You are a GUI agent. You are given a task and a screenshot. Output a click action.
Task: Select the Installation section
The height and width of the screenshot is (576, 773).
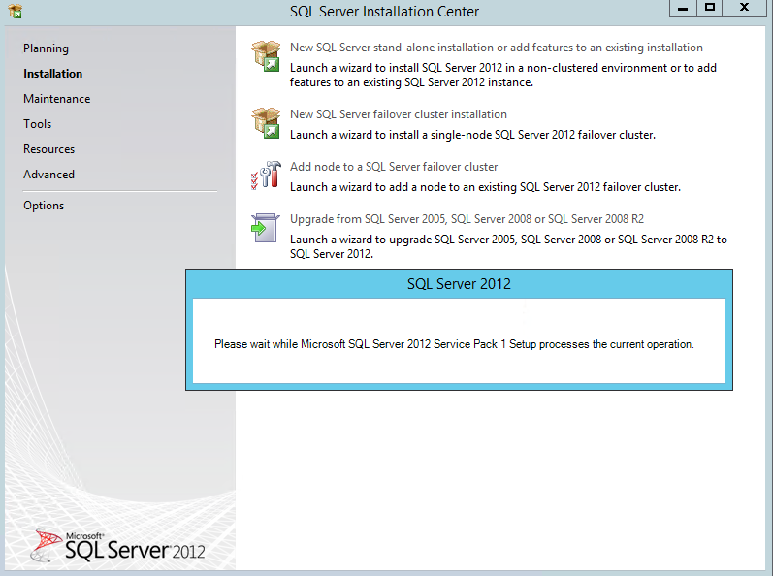tap(52, 74)
